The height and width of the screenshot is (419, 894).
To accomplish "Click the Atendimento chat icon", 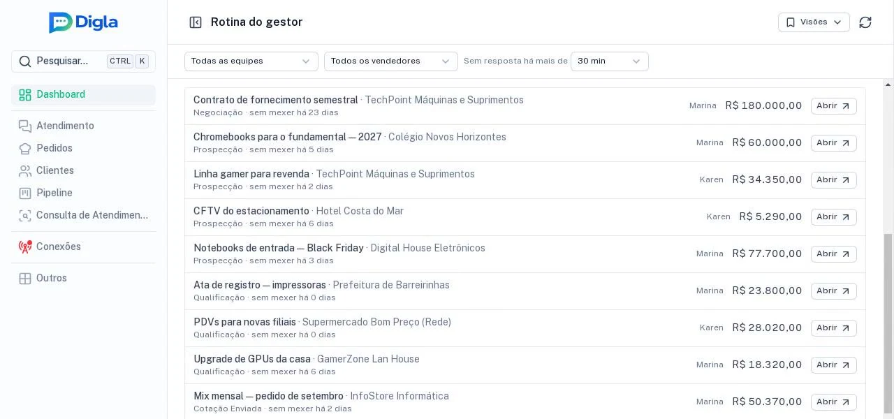I will 25,126.
